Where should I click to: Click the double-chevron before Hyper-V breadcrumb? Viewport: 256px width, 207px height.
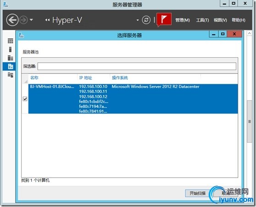47,20
